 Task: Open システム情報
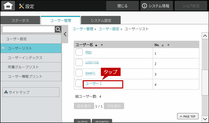pyautogui.click(x=156, y=6)
